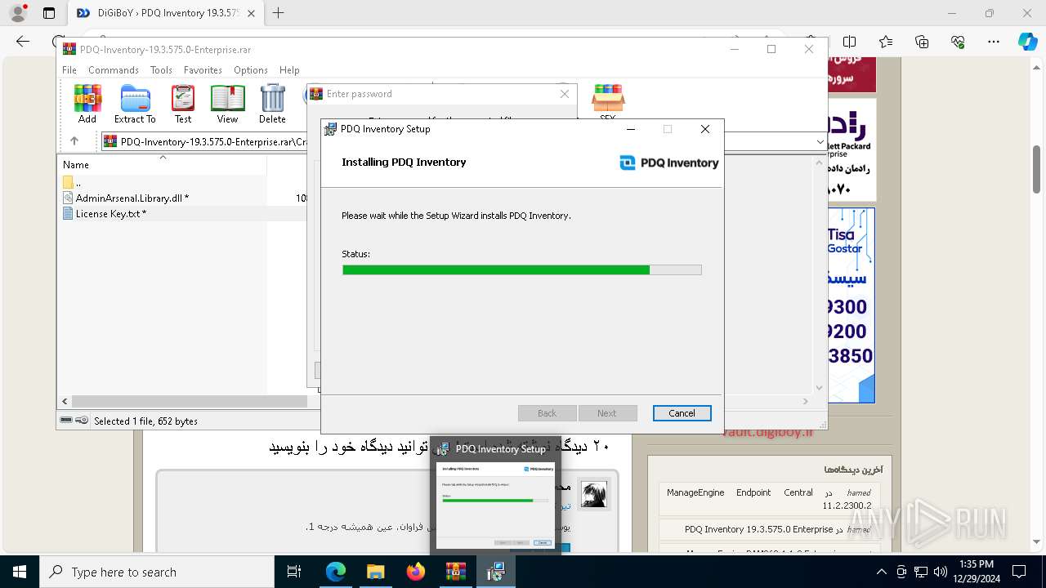Click the commenter avatar image on webpage
Viewport: 1046px width, 588px height.
point(594,495)
